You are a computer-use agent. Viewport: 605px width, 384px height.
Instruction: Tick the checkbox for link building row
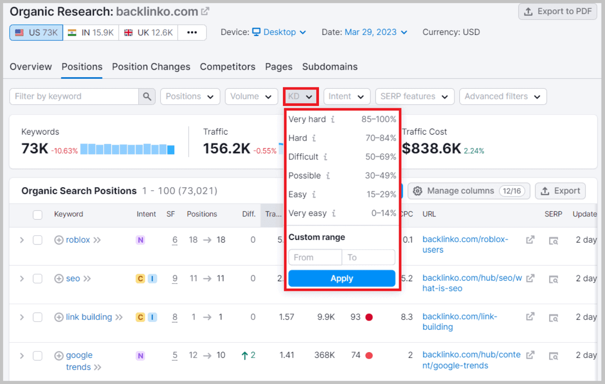pos(37,317)
